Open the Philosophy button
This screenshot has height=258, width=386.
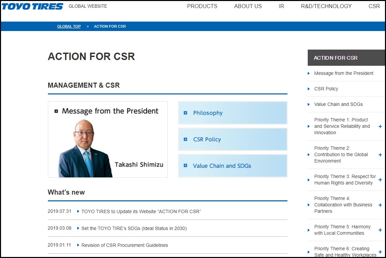(232, 113)
